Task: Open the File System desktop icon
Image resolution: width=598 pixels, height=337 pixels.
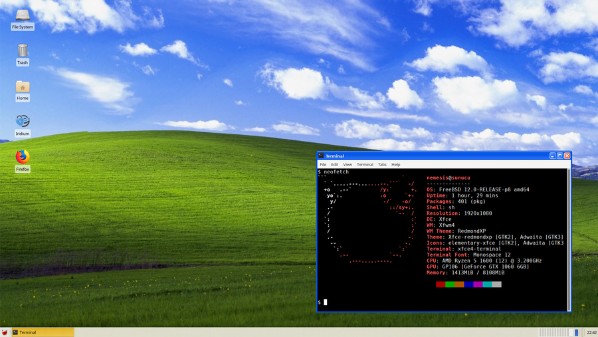Action: pos(23,20)
